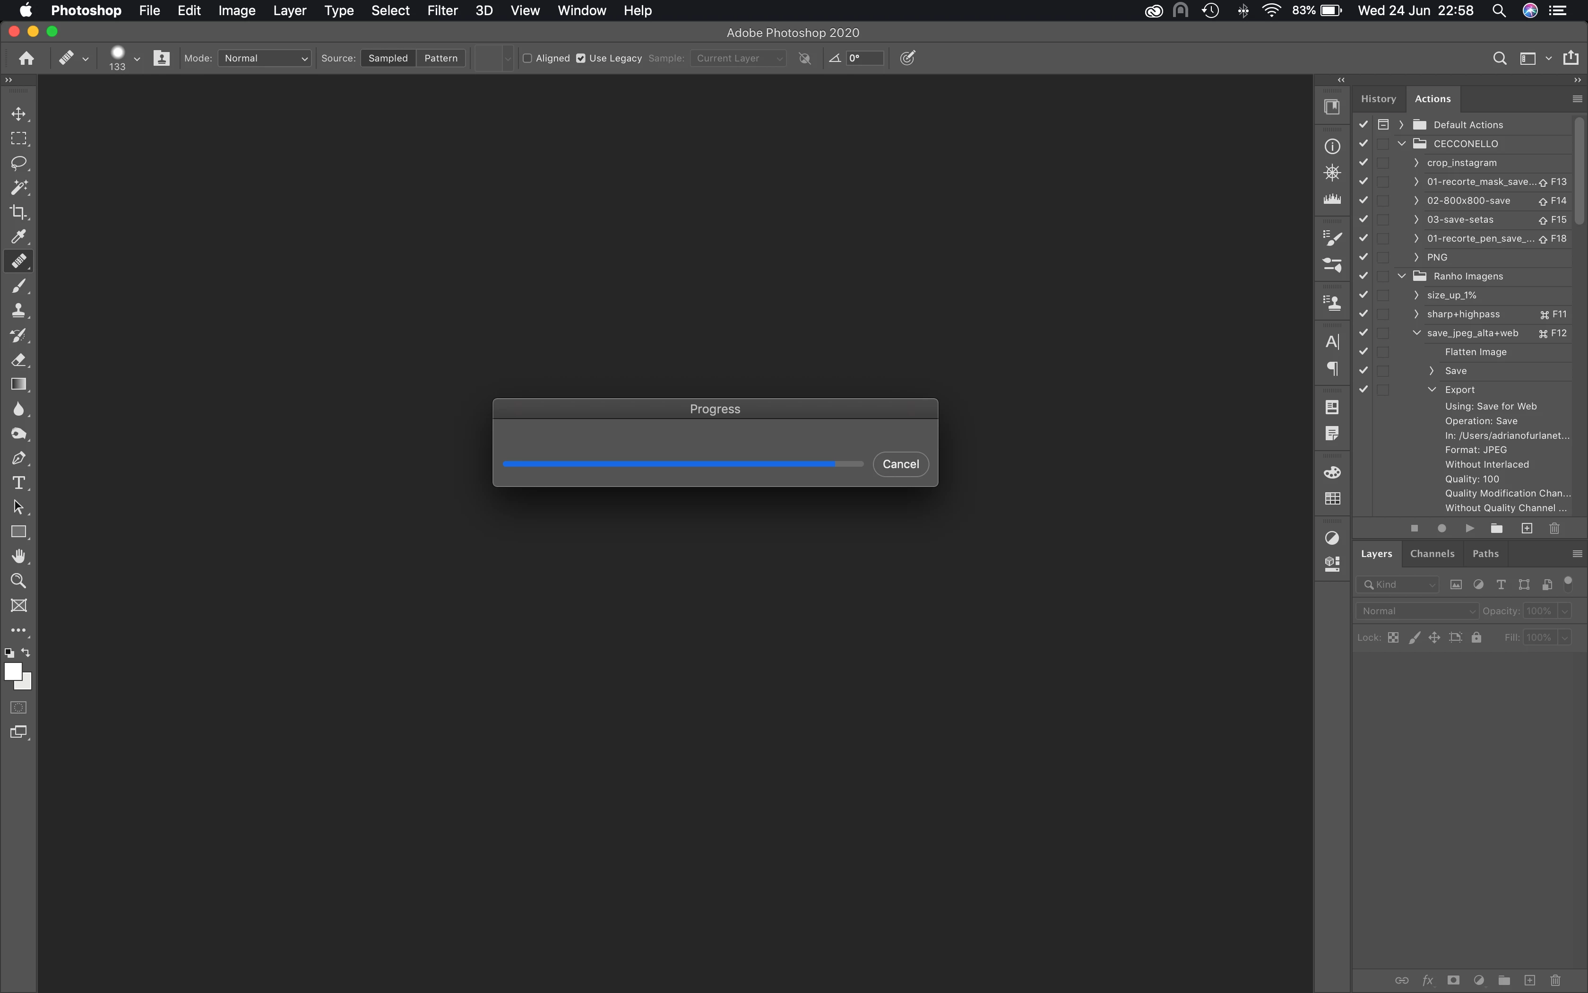Select the Horizontal Type tool
The image size is (1588, 993).
click(18, 483)
